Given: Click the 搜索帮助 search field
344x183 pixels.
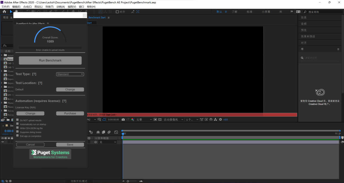Looking at the screenshot, I should tap(323, 12).
